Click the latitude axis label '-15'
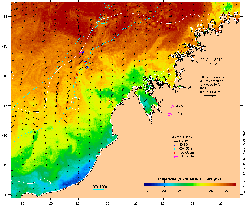The image size is (248, 206). pyautogui.click(x=4, y=46)
